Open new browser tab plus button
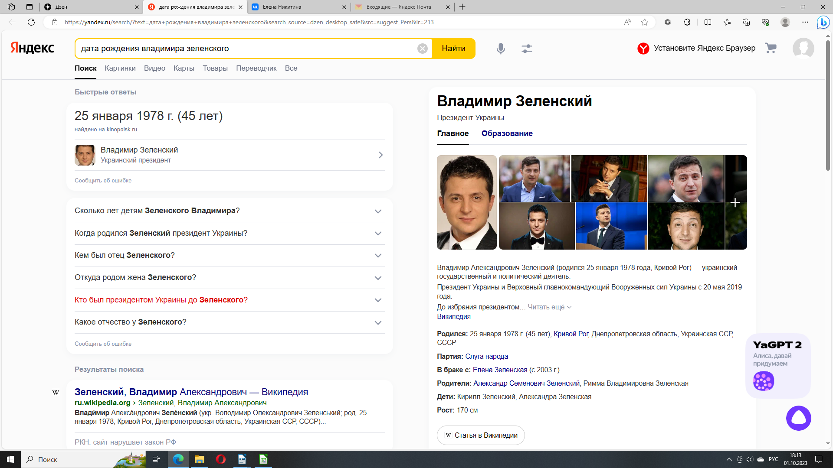 coord(462,7)
